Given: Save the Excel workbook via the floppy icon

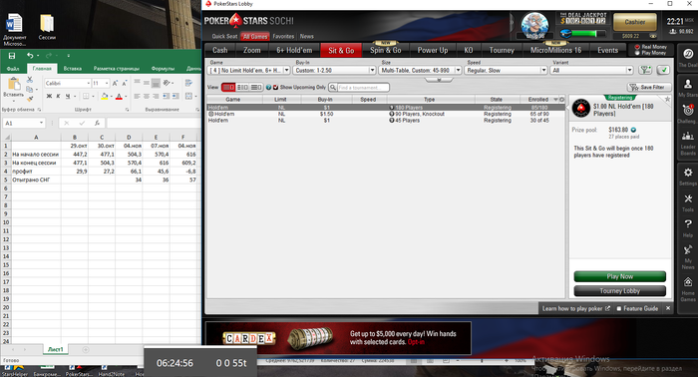Looking at the screenshot, I should pyautogui.click(x=12, y=56).
